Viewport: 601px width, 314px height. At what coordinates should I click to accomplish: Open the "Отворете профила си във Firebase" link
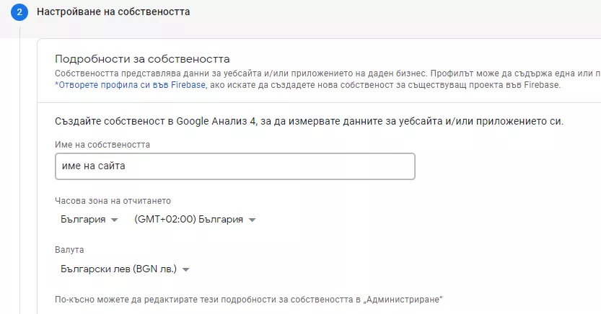[131, 85]
